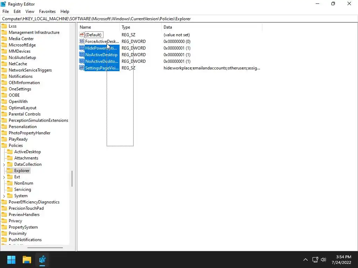
Task: Click the OOBE folder icon
Action: click(x=4, y=95)
